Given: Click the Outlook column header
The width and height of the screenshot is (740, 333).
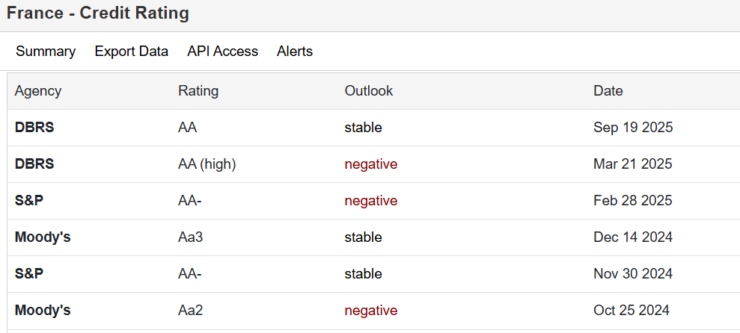Looking at the screenshot, I should 369,91.
